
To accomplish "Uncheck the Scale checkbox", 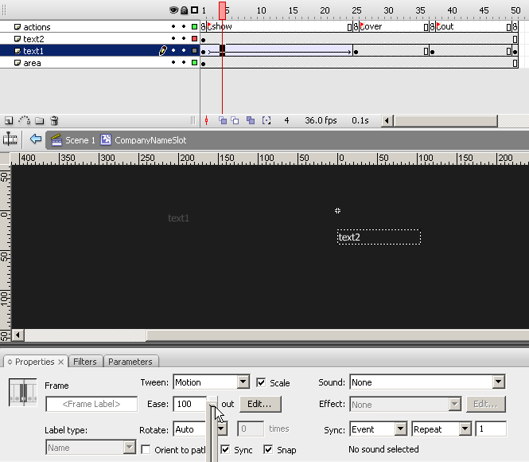I will (261, 383).
